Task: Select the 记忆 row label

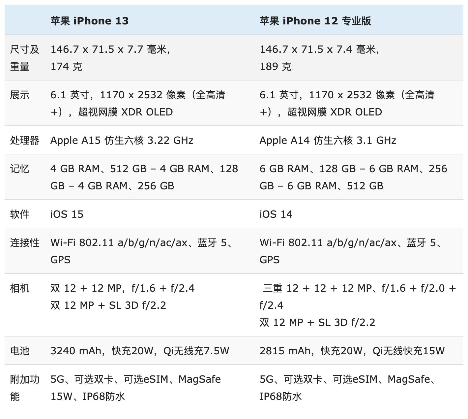Action: click(20, 169)
